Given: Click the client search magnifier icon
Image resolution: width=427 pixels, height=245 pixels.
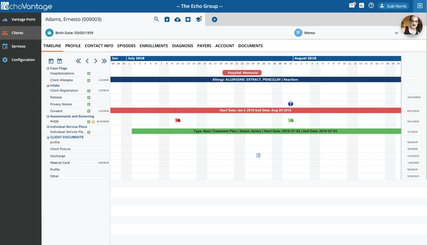Looking at the screenshot, I should click(x=156, y=19).
